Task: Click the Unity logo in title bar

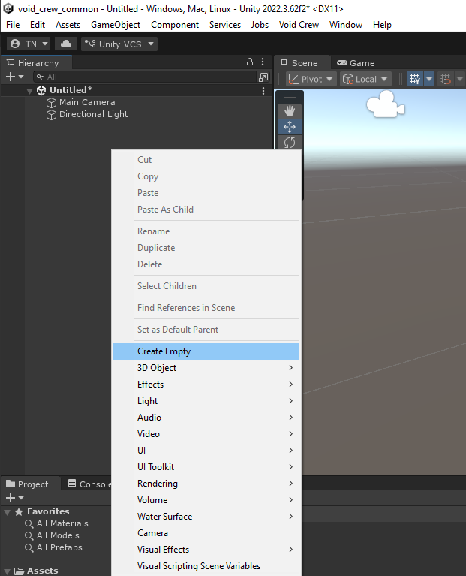Action: [8, 8]
